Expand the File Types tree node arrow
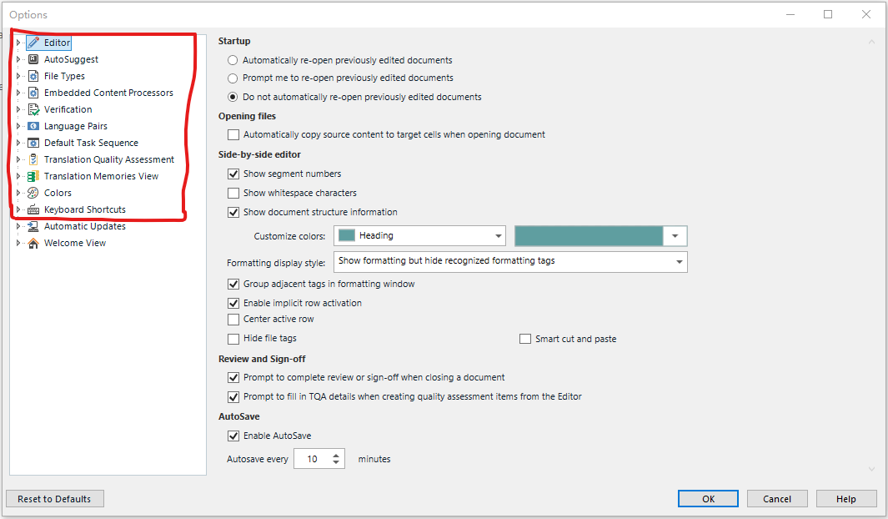888x519 pixels. 18,76
